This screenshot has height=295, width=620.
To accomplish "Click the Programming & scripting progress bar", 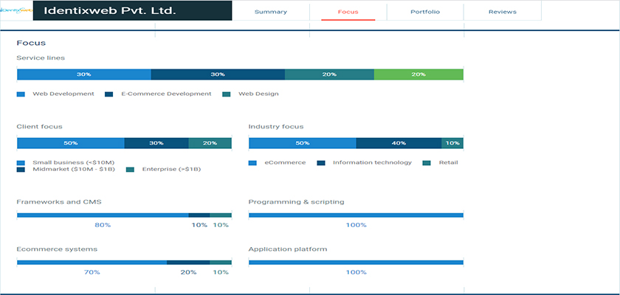I will 356,215.
